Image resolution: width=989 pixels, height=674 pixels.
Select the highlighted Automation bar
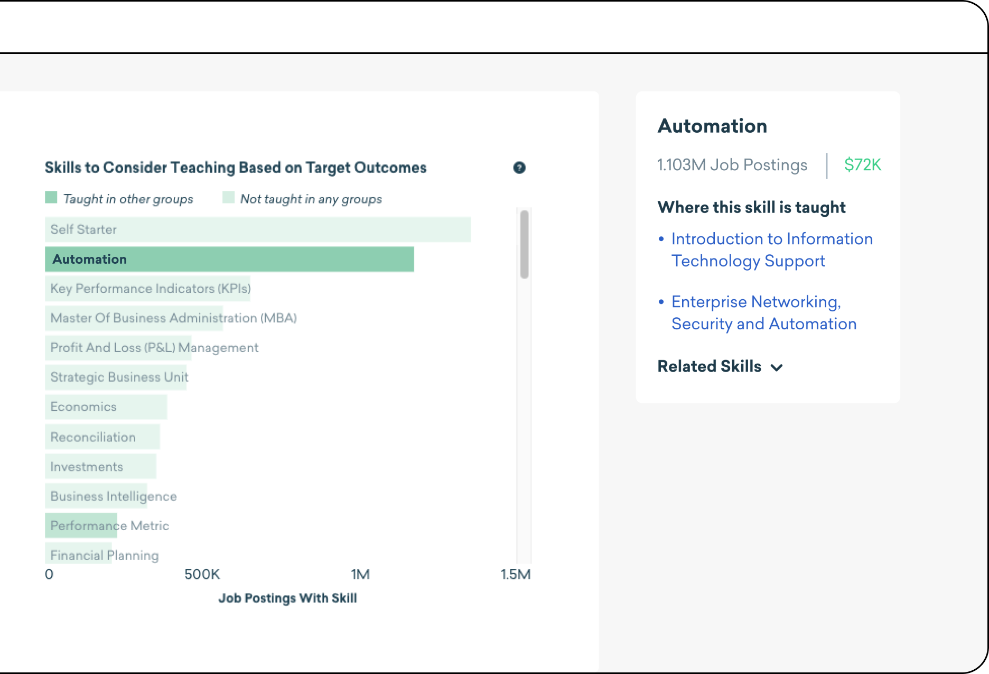coord(229,259)
